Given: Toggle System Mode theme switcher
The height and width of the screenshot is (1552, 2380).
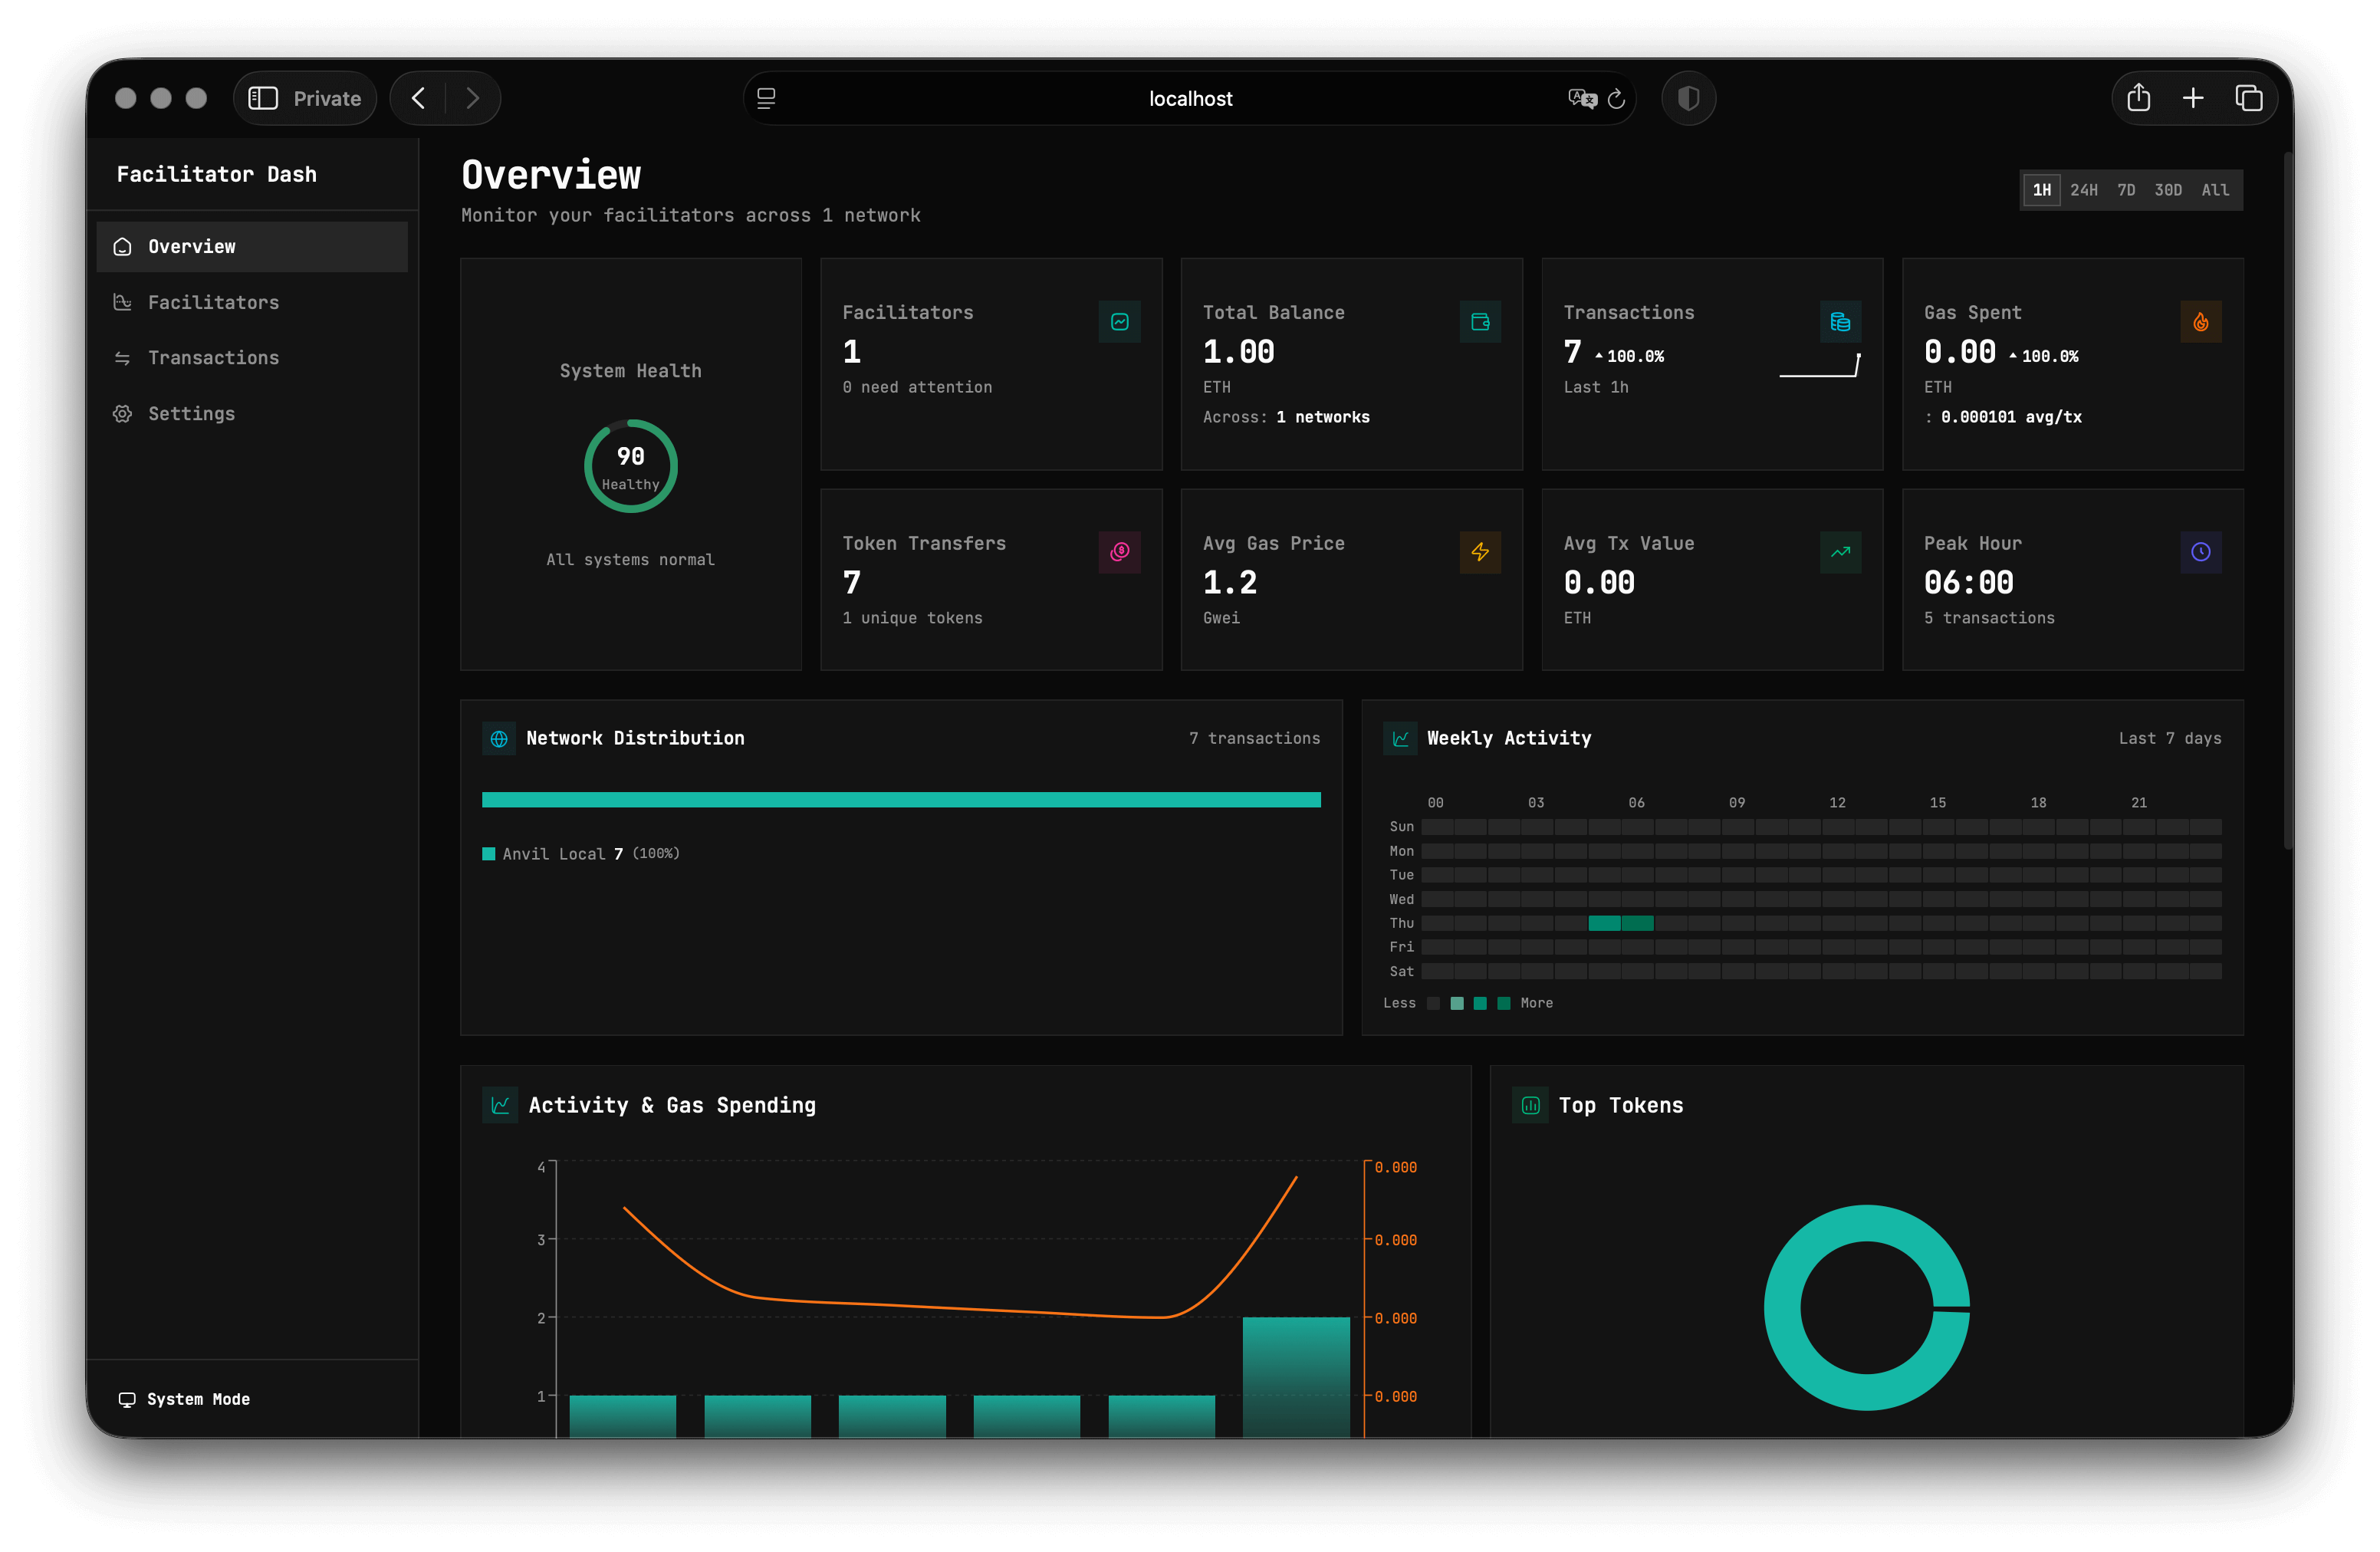Looking at the screenshot, I should (x=185, y=1399).
